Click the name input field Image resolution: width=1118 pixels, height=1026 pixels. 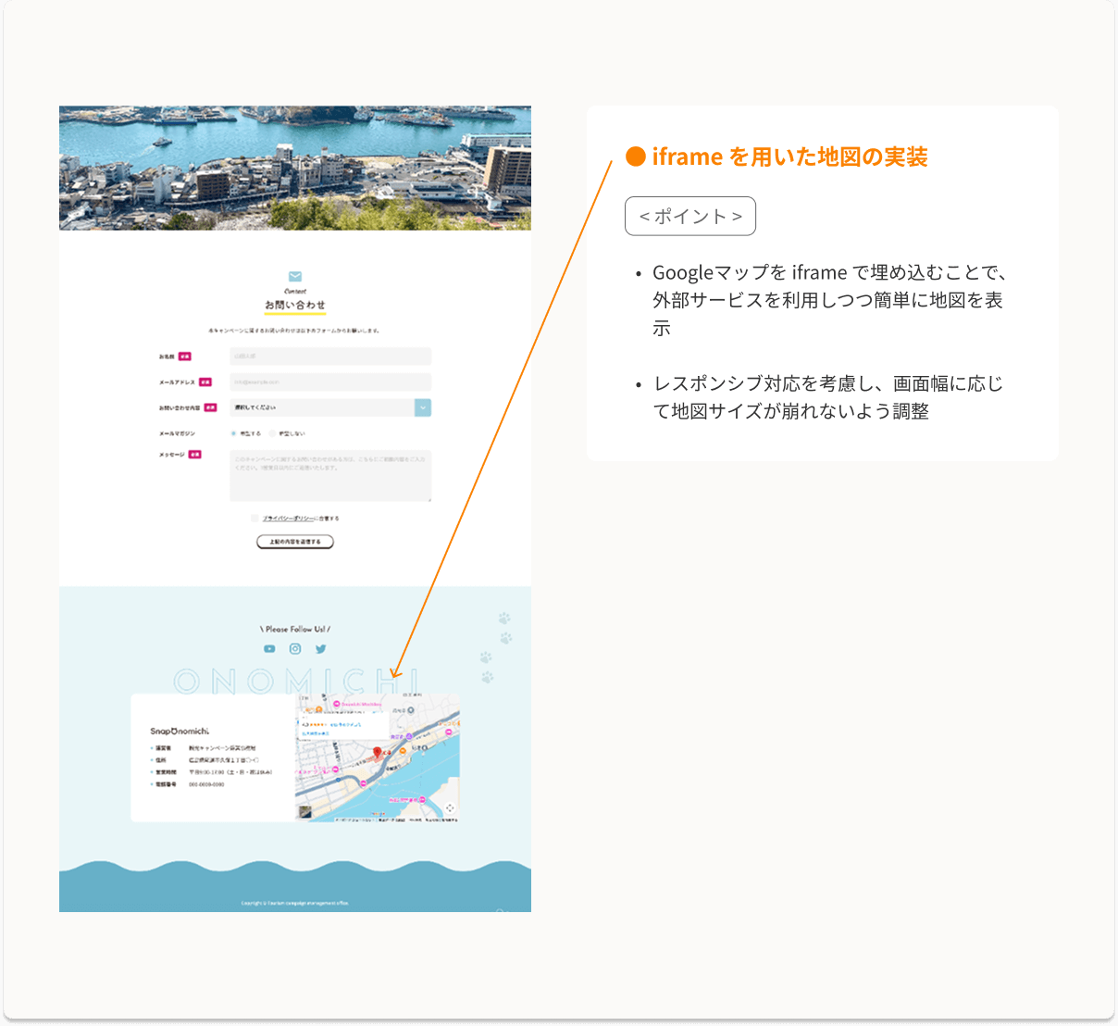click(330, 356)
